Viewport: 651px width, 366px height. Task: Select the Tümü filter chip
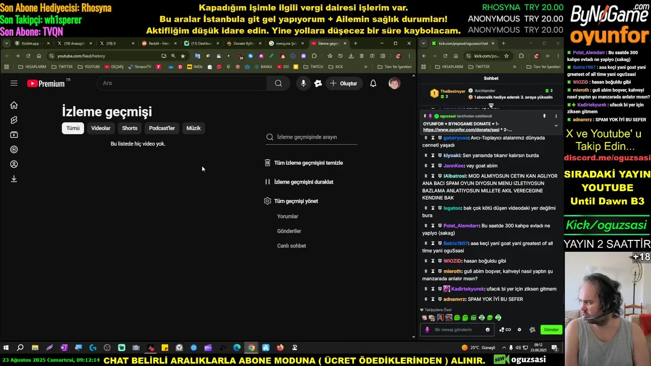(x=73, y=128)
